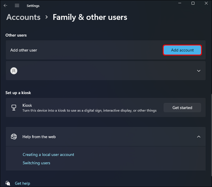Navigate to Accounts in the breadcrumb
Screen dimensions: 212x187
(x=23, y=17)
